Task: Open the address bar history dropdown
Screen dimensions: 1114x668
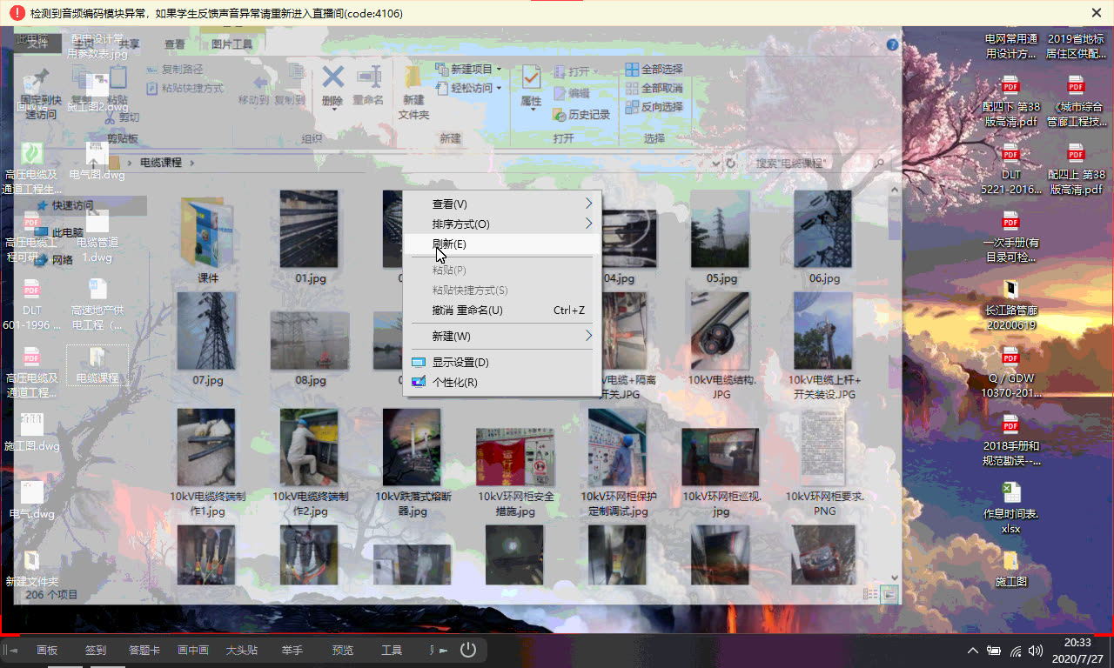Action: [x=715, y=164]
